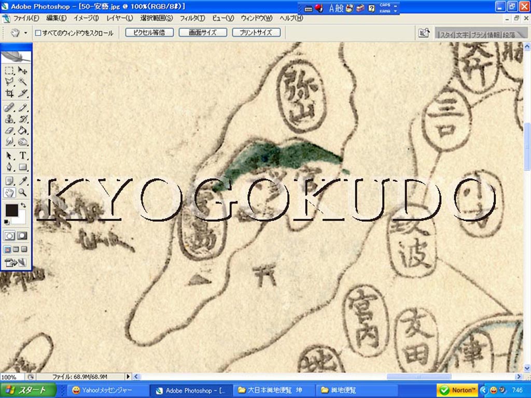
Task: Set Standard Screen Mode
Action: click(7, 249)
